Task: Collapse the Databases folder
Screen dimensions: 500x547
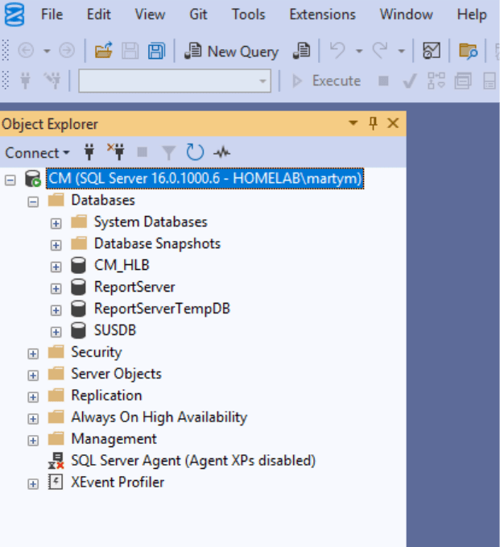Action: [33, 201]
